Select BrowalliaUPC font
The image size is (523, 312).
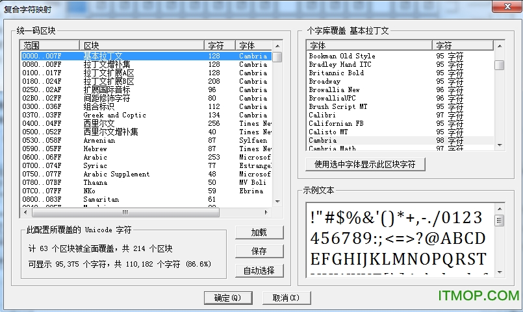[x=400, y=98]
